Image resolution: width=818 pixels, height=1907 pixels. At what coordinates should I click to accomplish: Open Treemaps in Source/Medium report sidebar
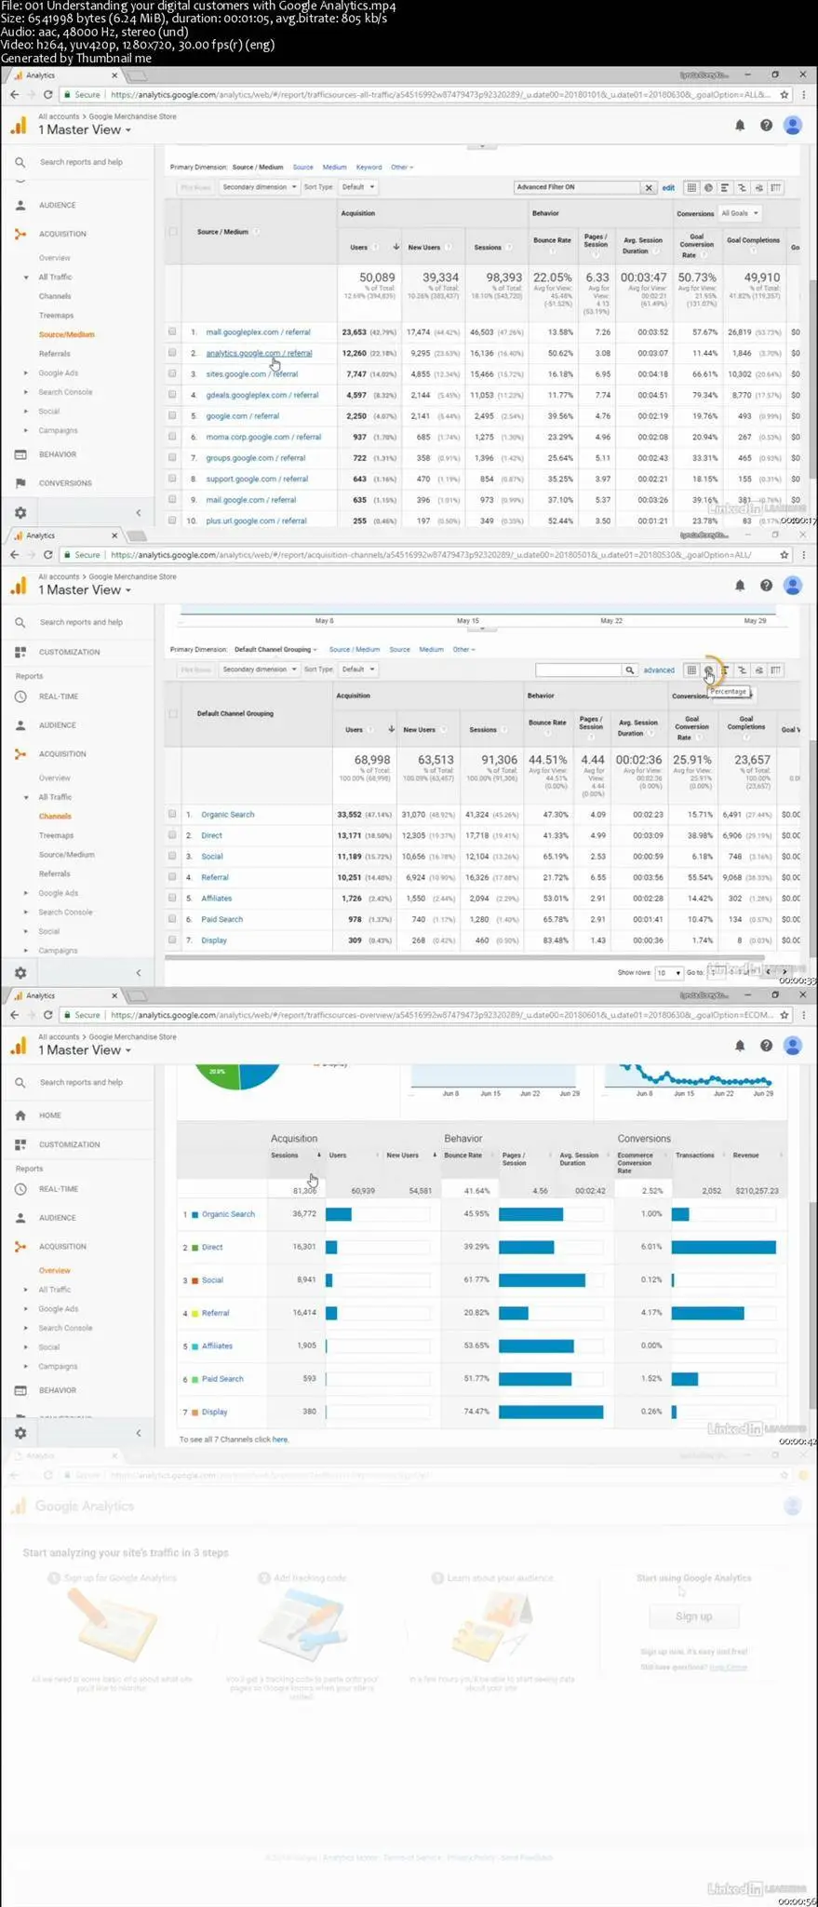pyautogui.click(x=56, y=315)
